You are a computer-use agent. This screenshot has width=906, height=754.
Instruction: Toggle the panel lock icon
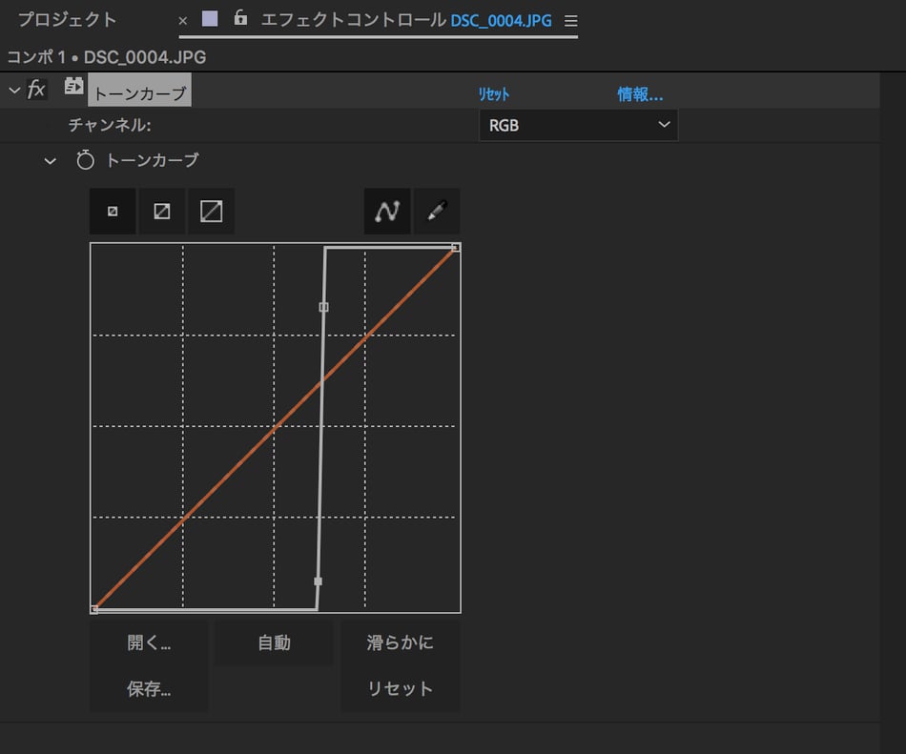(x=241, y=19)
